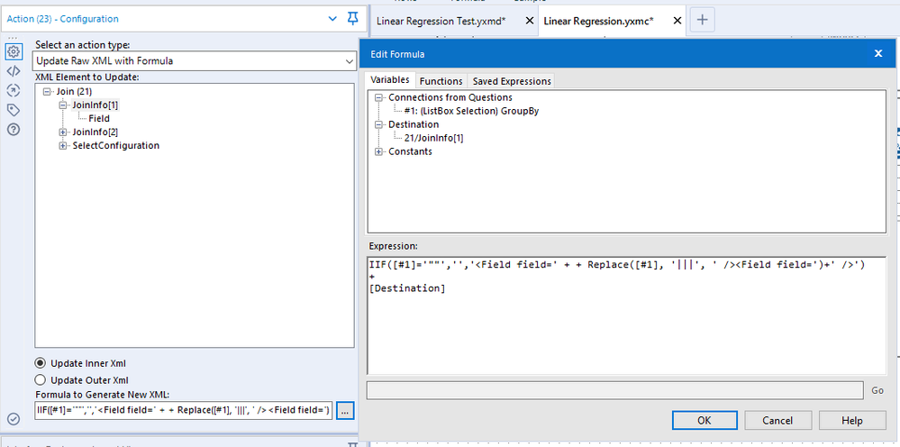Select the Constants tree item

point(411,152)
